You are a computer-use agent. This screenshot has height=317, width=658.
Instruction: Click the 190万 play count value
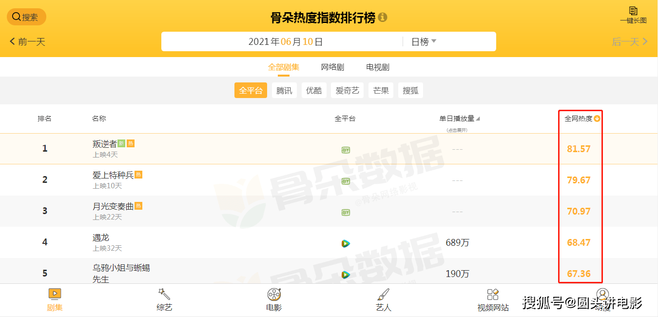point(457,274)
